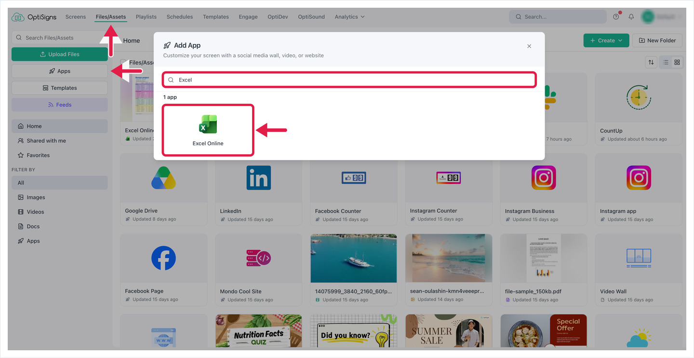Open file-sample_150kb.pdf card
The image size is (694, 358).
tap(544, 270)
